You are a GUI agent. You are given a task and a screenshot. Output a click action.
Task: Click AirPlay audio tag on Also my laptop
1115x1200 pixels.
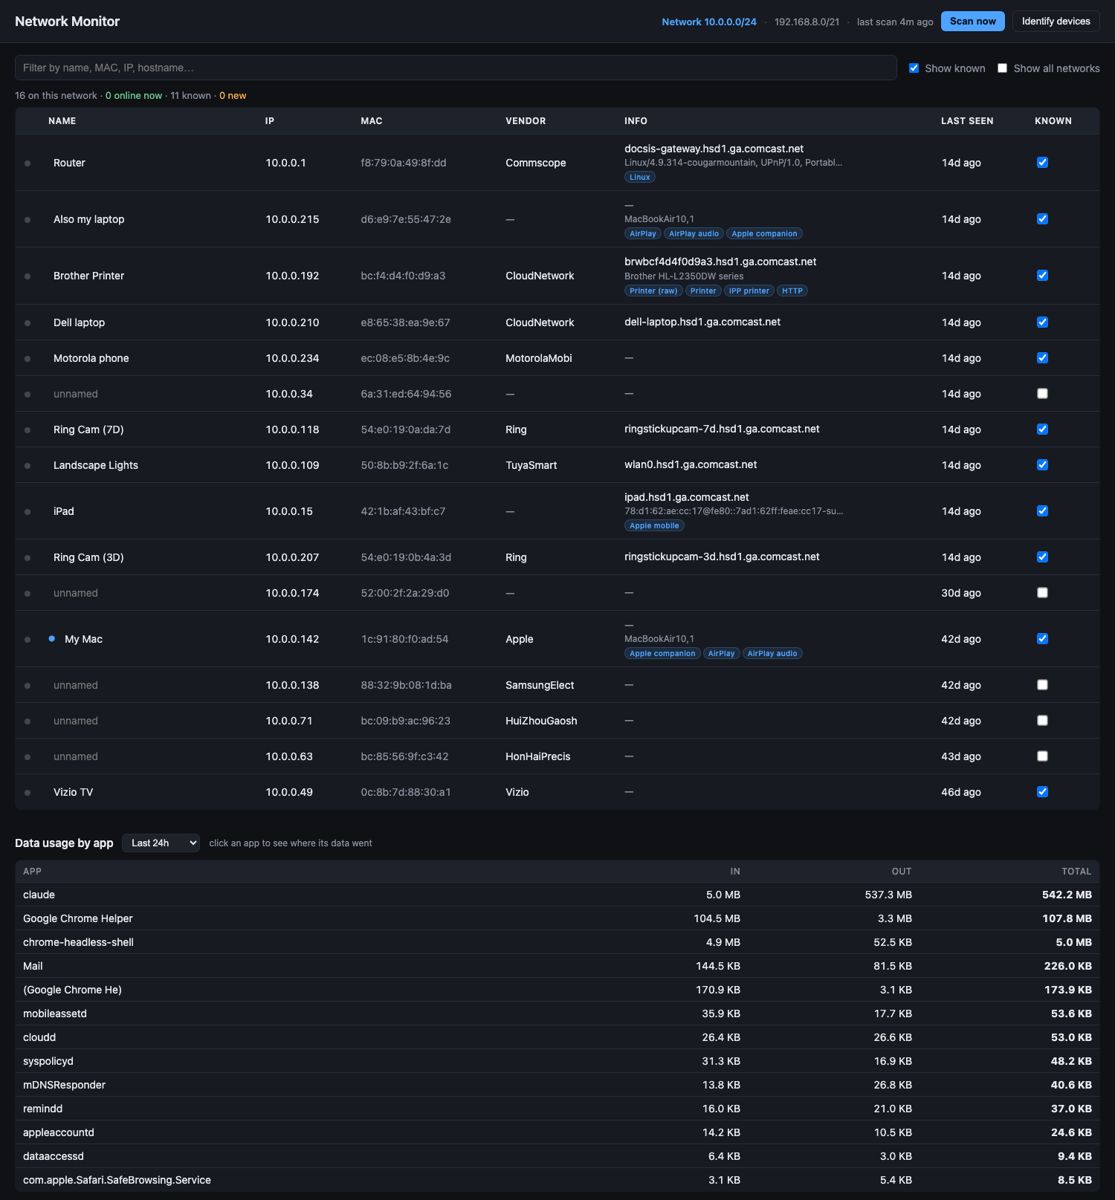(694, 233)
